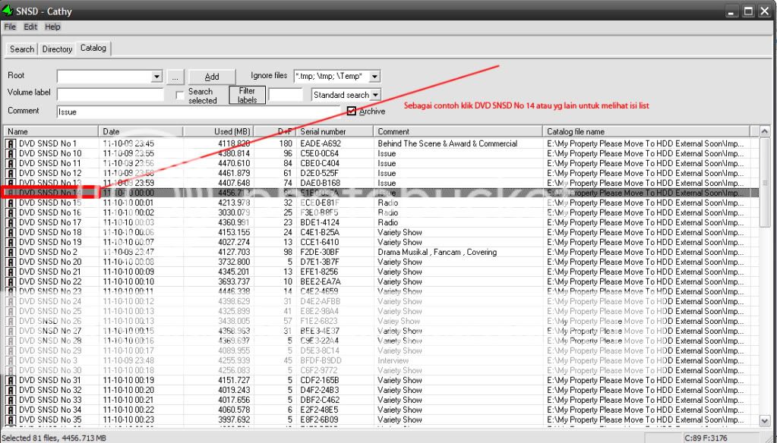Sort by the Comment column header
Screen dimensions: 777x443
[x=458, y=132]
